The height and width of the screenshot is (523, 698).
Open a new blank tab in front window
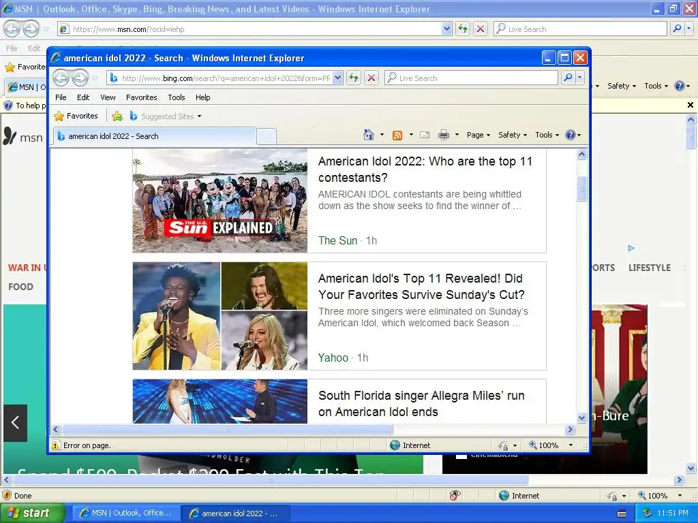pos(267,136)
